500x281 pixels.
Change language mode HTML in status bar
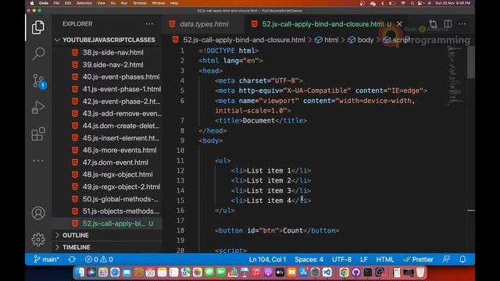coord(385,259)
